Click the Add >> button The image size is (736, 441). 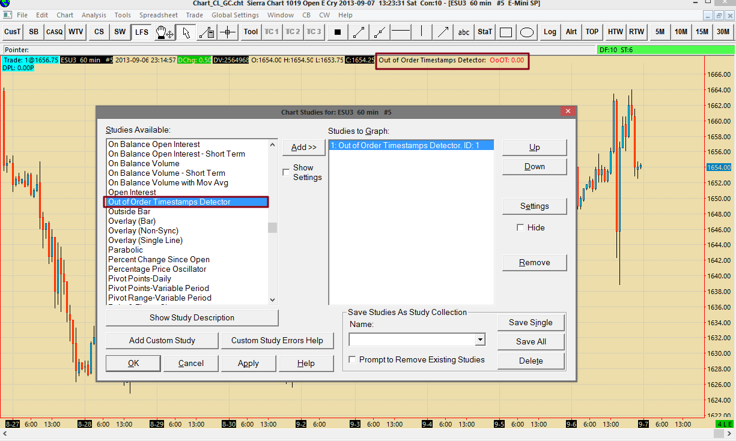point(304,147)
